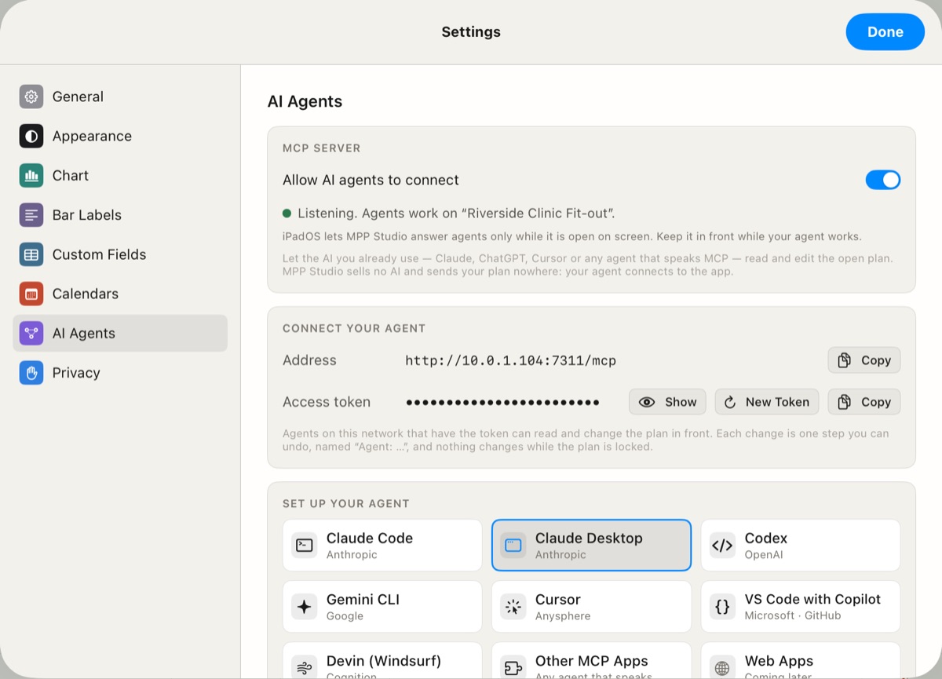Click the AI Agents page heading
This screenshot has height=679, width=942.
click(x=305, y=101)
